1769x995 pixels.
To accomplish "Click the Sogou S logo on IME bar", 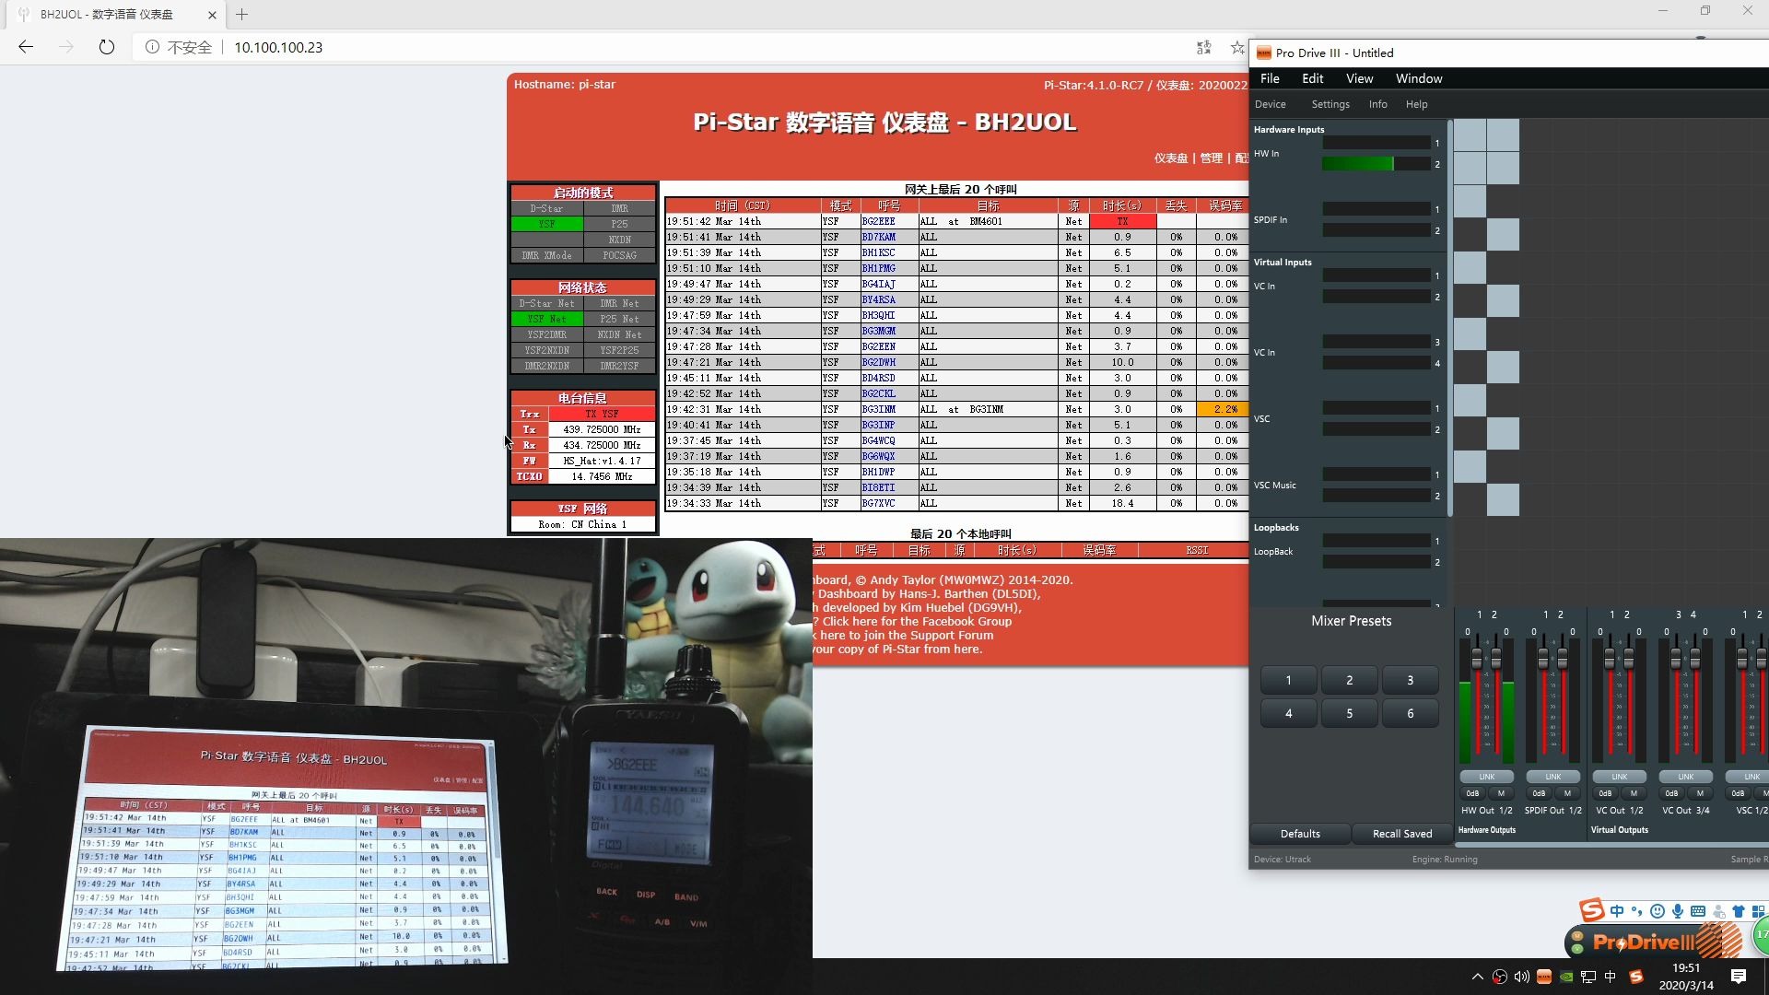I will tap(1592, 910).
